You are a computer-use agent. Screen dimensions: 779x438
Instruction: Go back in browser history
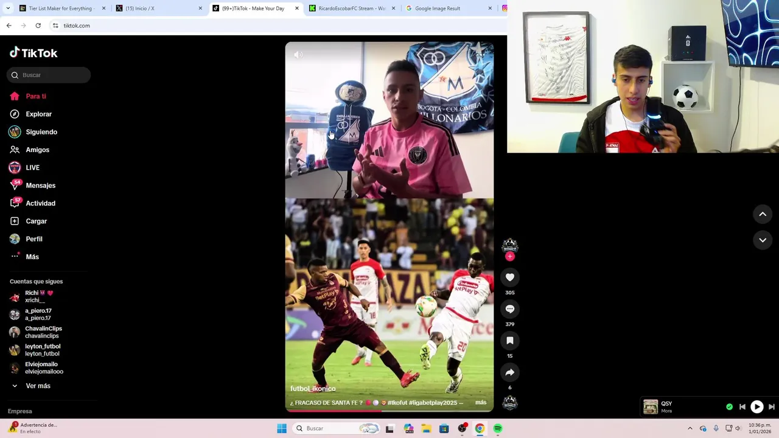tap(9, 26)
